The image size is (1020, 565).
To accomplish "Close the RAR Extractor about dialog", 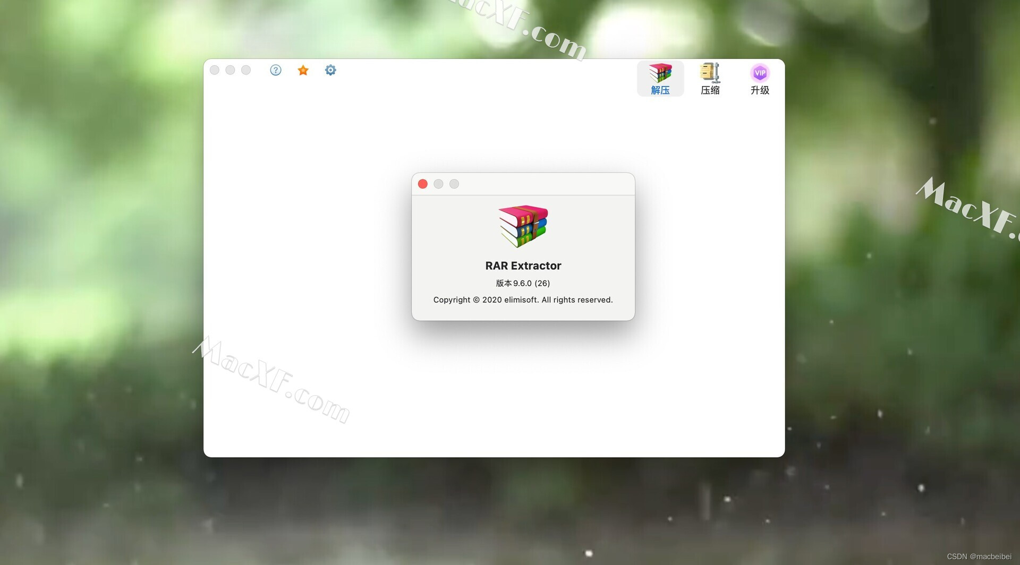I will (x=423, y=184).
